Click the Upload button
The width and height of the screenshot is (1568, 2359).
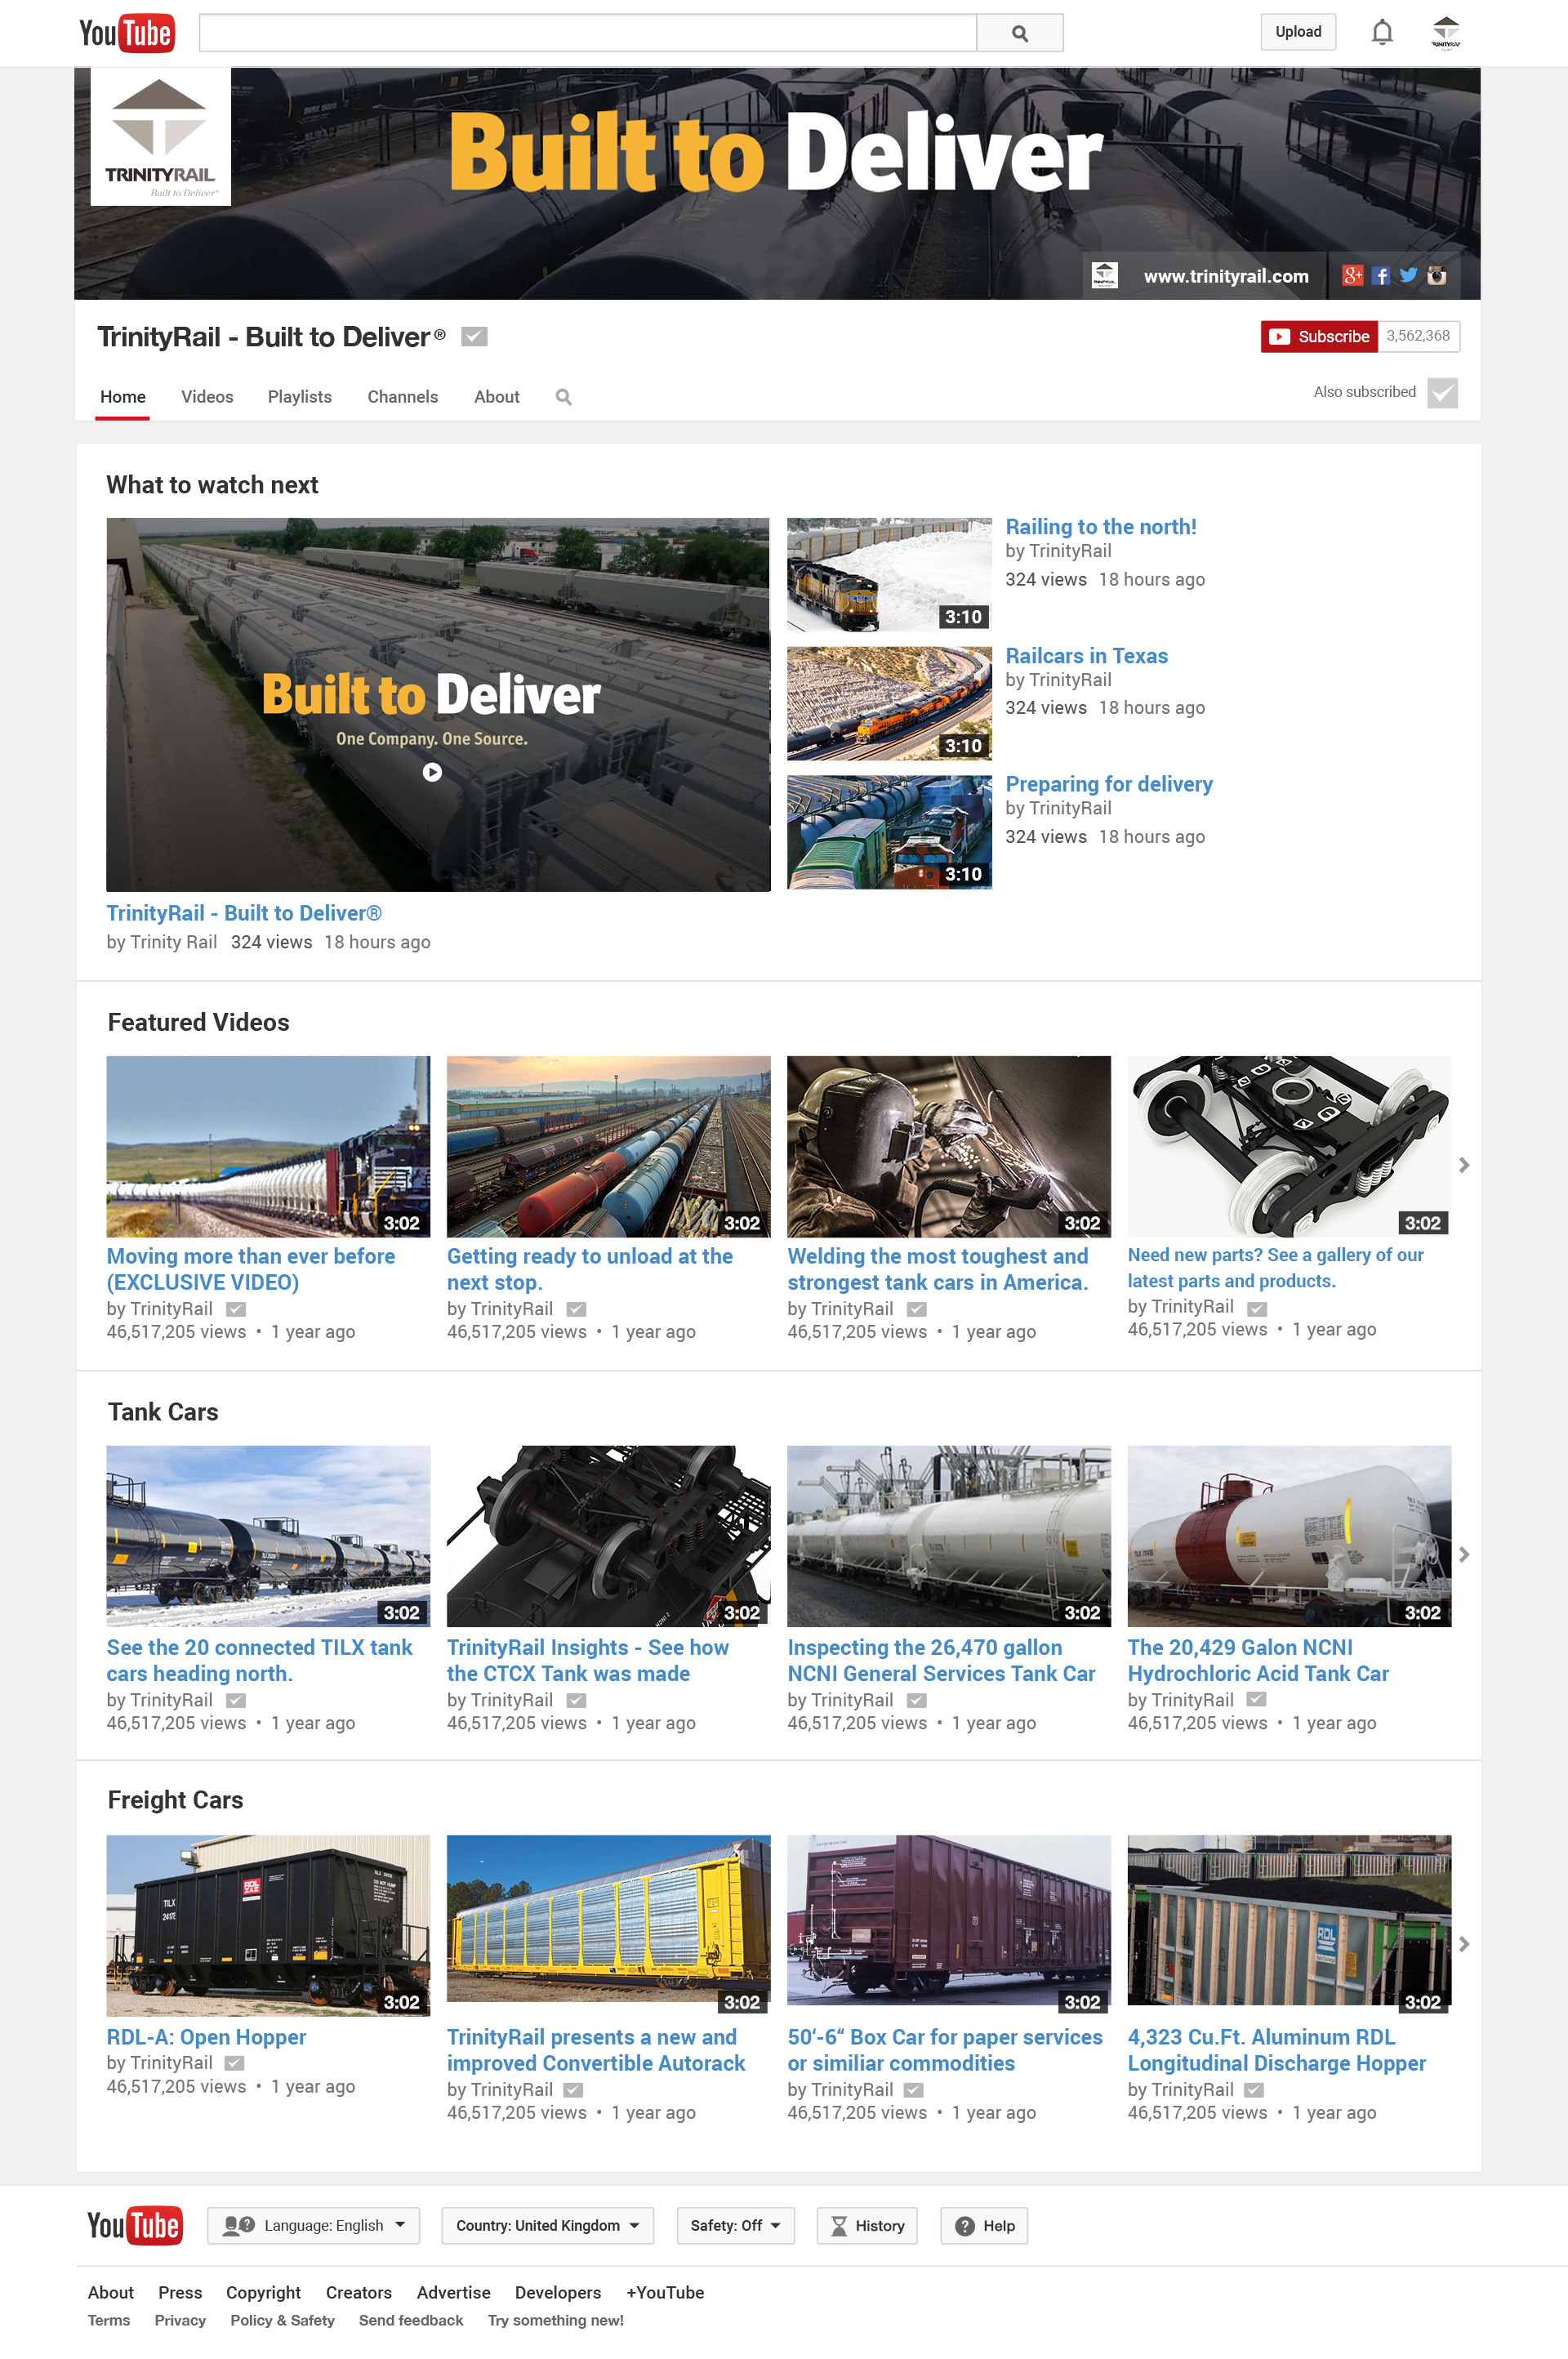(1298, 32)
